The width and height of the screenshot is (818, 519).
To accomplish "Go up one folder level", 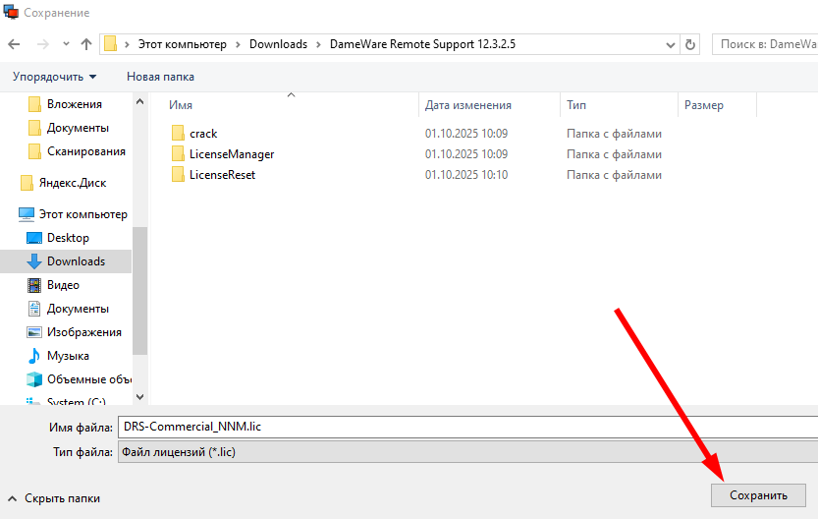I will (86, 44).
